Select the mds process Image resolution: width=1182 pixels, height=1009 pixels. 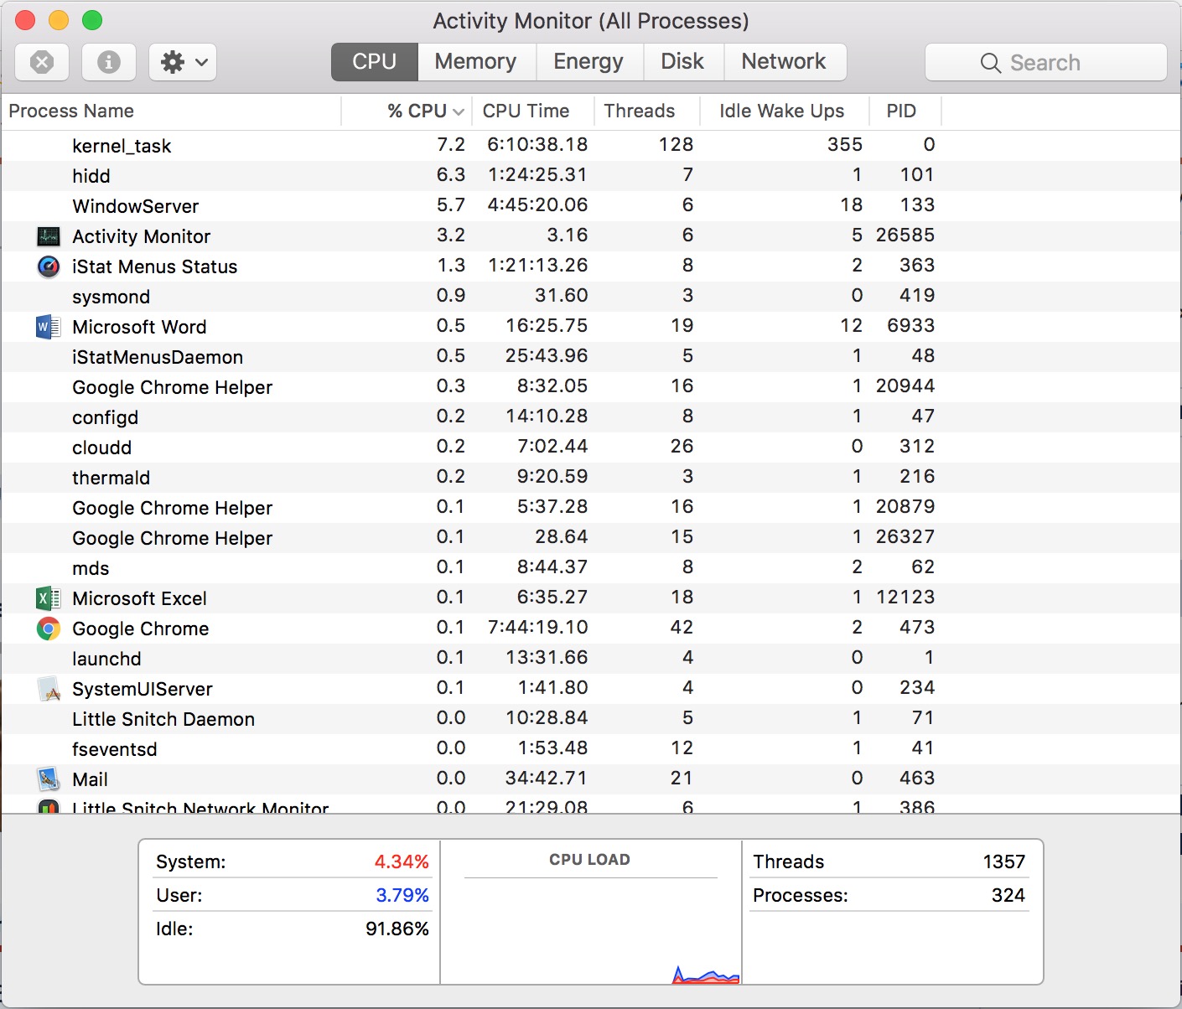point(591,568)
